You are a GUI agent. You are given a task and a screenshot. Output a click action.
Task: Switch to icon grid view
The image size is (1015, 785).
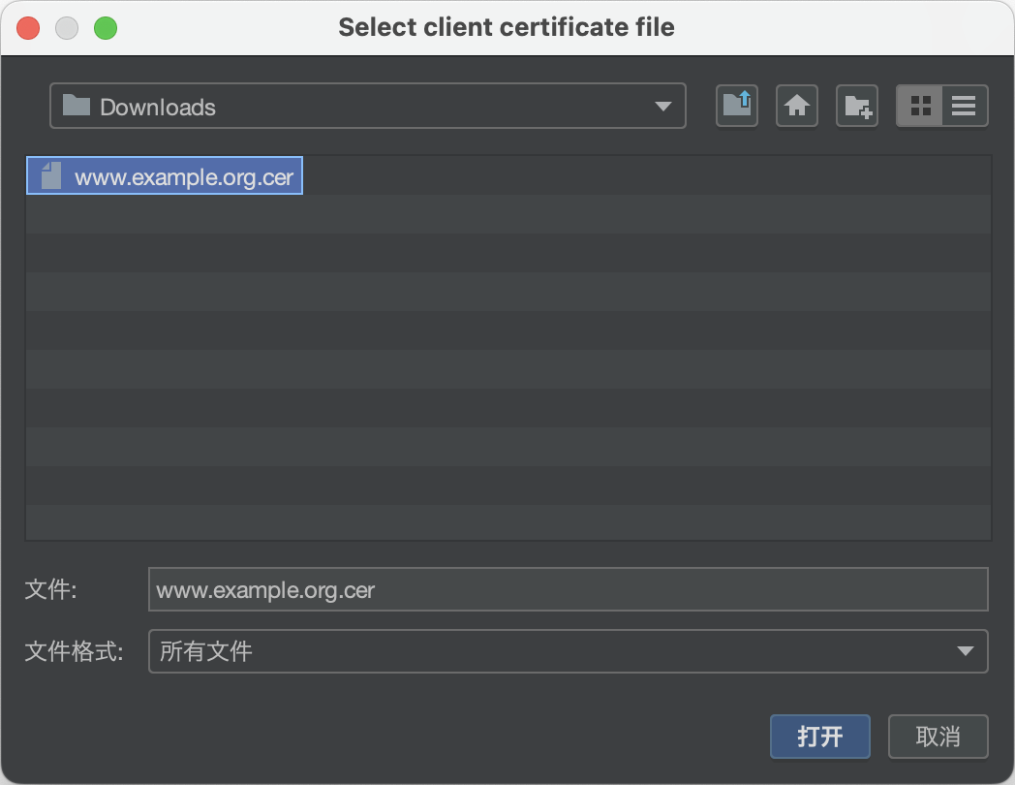pyautogui.click(x=920, y=106)
